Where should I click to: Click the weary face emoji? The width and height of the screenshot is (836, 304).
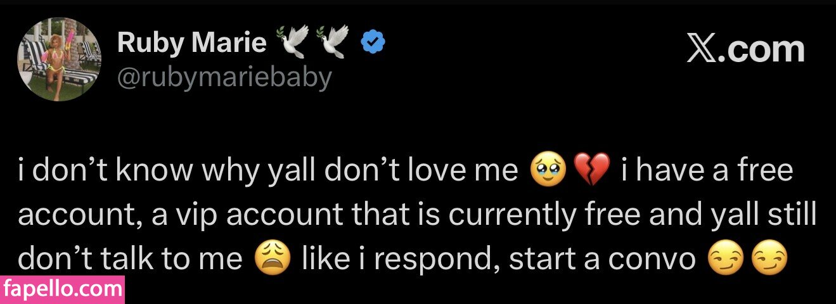click(x=271, y=259)
